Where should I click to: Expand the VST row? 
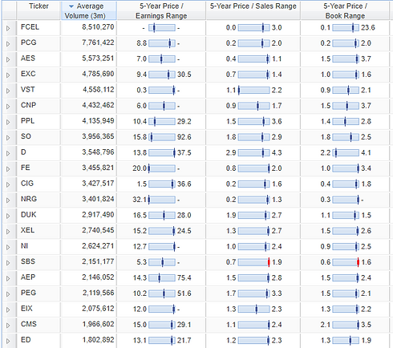(8, 91)
